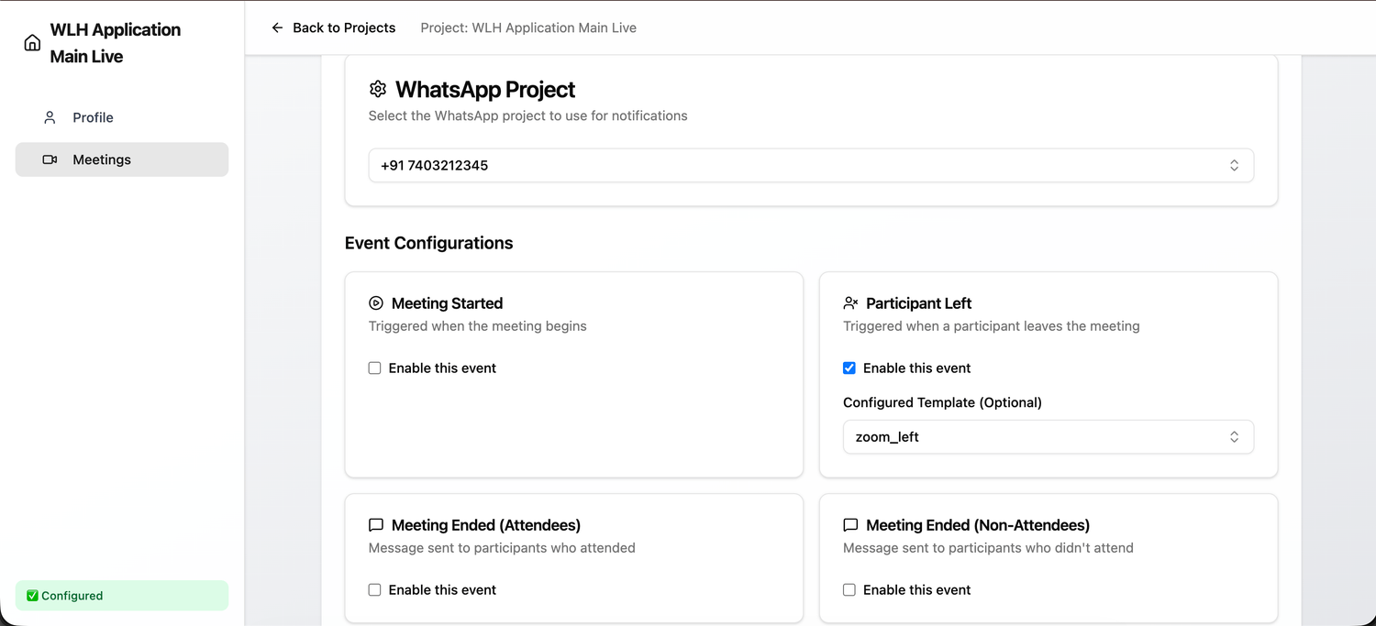Open the WhatsApp project phone number dropdown
Image resolution: width=1376 pixels, height=626 pixels.
pos(811,166)
